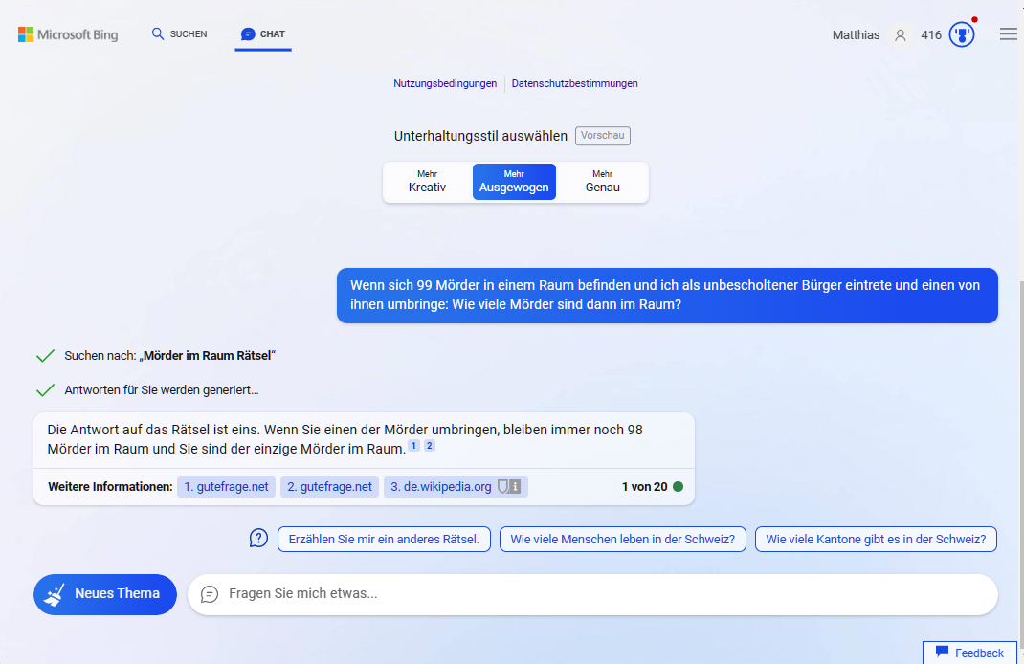The height and width of the screenshot is (664, 1024).
Task: Click the chat bubble icon in input box
Action: pos(210,594)
